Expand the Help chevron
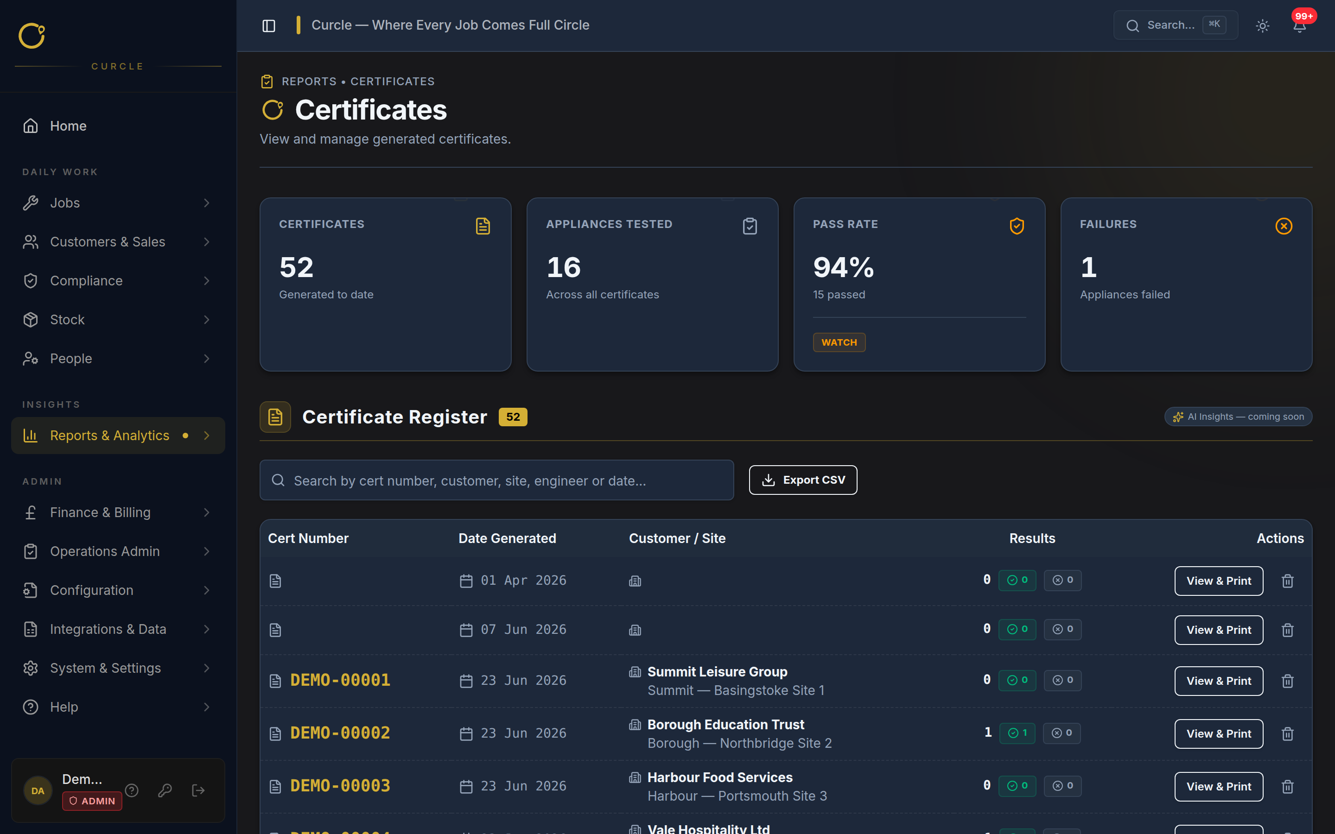 [206, 707]
